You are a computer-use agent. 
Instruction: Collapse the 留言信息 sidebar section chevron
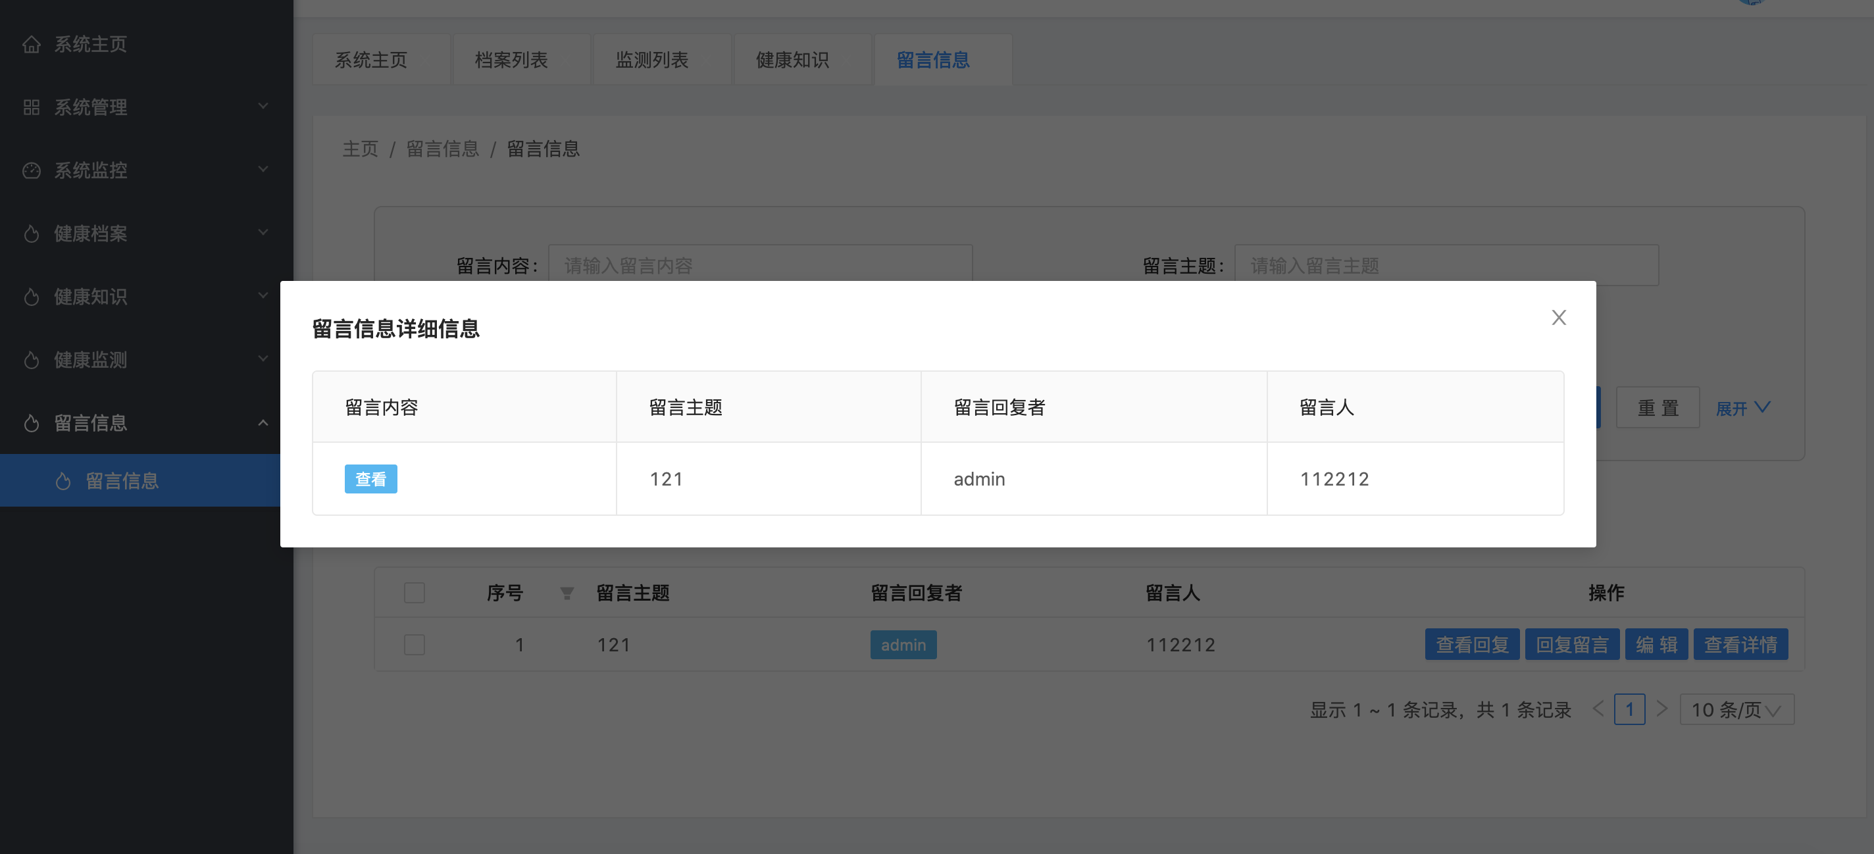click(263, 422)
